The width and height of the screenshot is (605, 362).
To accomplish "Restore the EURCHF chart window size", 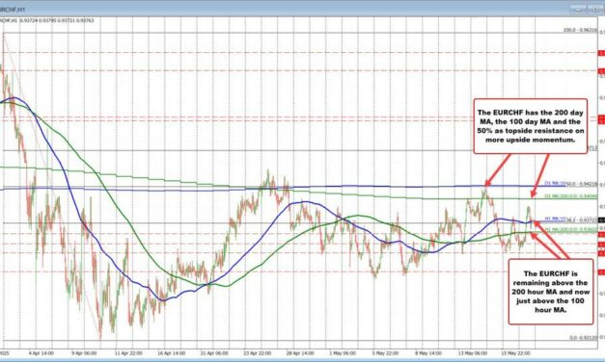I will 595,10.
